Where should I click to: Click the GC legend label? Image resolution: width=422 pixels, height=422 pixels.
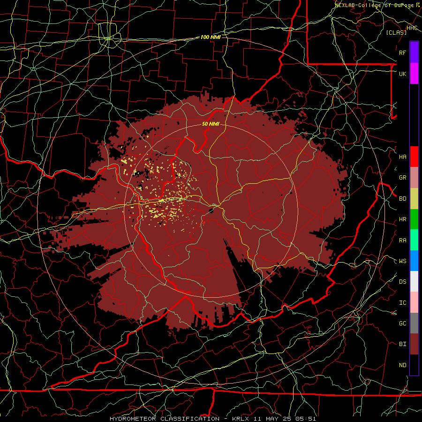[x=403, y=323]
